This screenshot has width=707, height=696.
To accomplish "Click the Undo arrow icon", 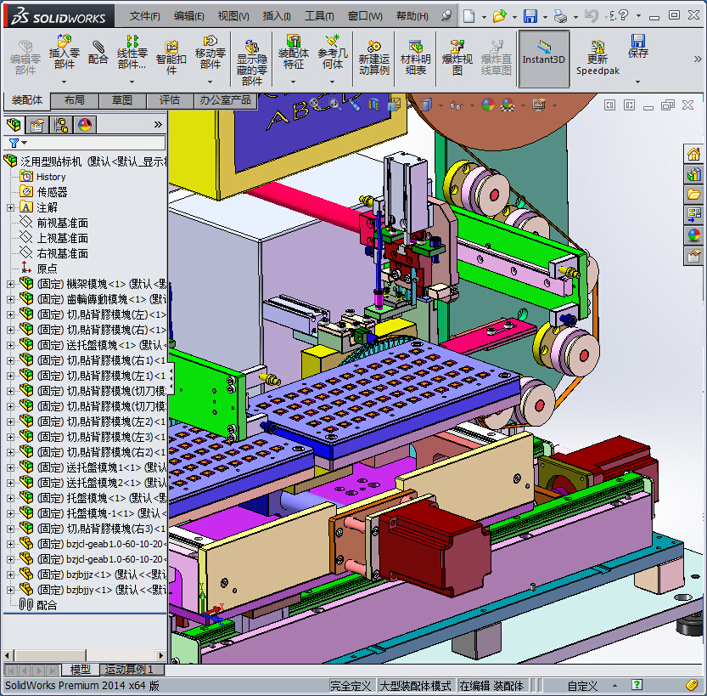I will [591, 16].
